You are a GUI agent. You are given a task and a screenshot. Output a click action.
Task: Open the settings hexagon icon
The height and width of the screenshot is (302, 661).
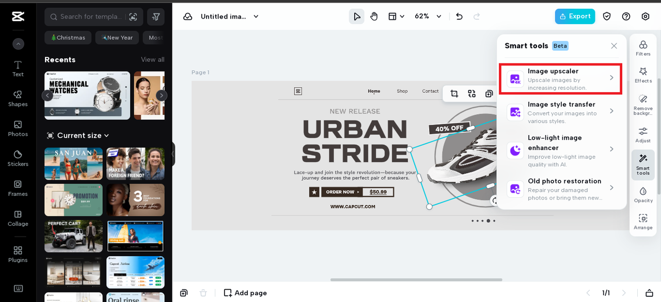pos(646,16)
